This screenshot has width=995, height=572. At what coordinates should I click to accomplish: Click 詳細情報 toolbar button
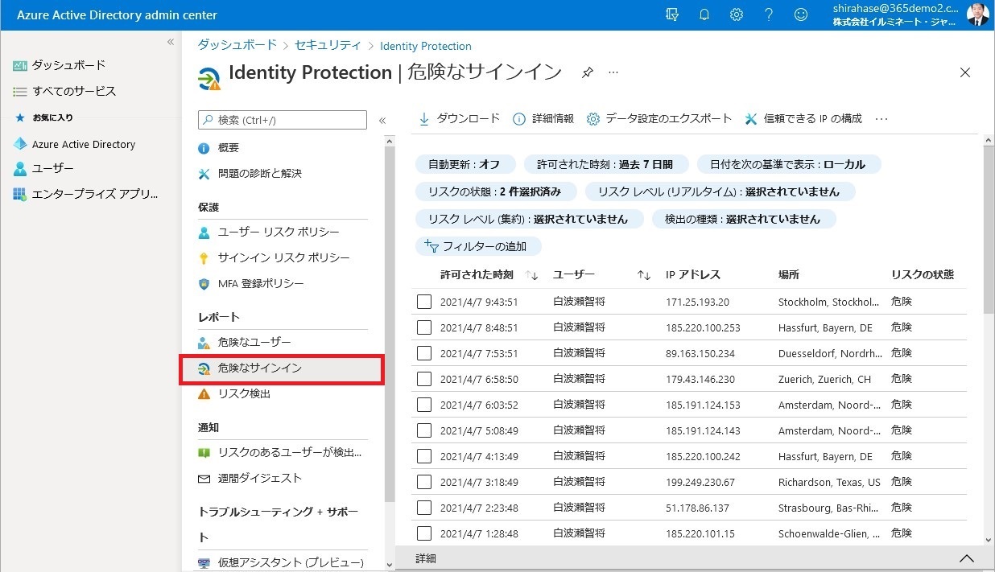pos(543,119)
